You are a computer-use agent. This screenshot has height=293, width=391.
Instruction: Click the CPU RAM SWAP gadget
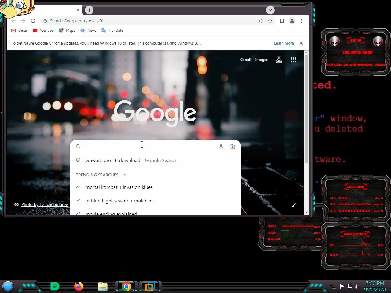point(291,233)
